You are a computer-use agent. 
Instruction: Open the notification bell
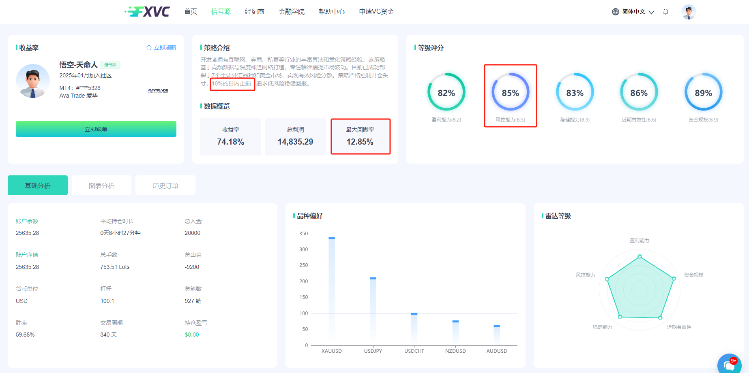click(665, 12)
